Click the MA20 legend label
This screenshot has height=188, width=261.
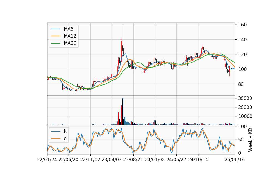[x=70, y=43]
